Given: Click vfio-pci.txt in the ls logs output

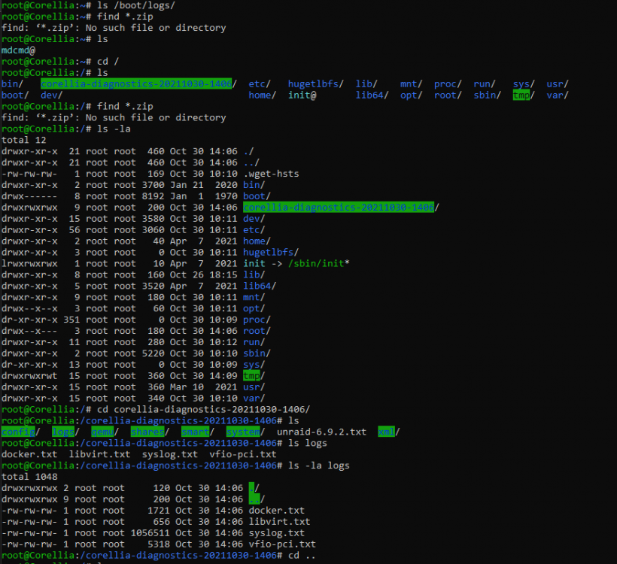Looking at the screenshot, I should coord(243,454).
